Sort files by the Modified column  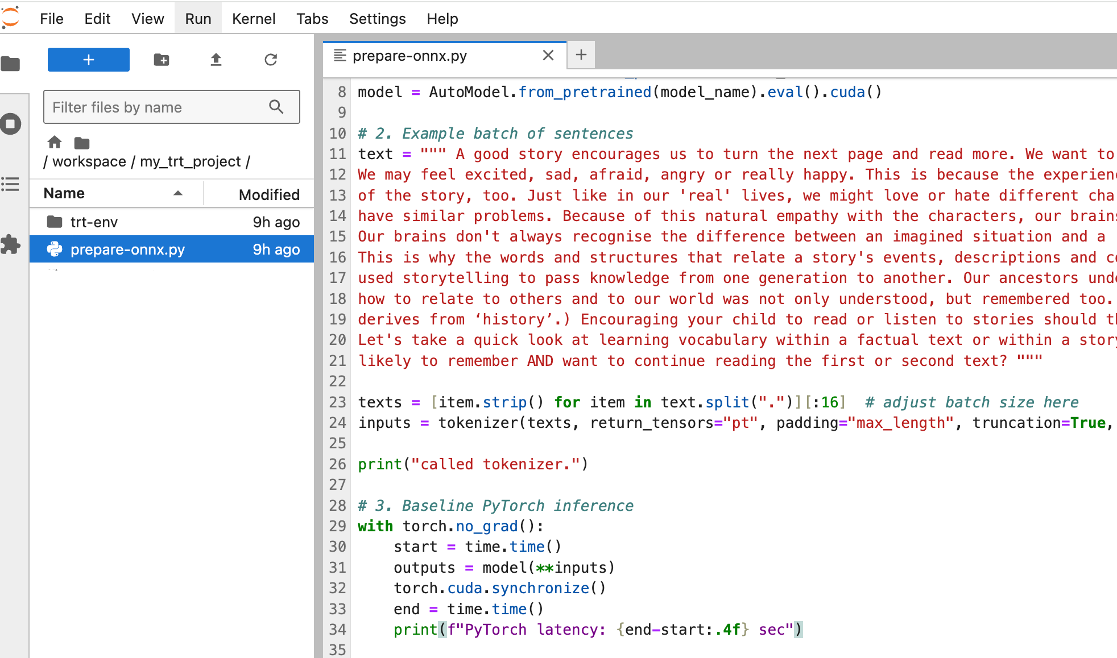pyautogui.click(x=268, y=194)
